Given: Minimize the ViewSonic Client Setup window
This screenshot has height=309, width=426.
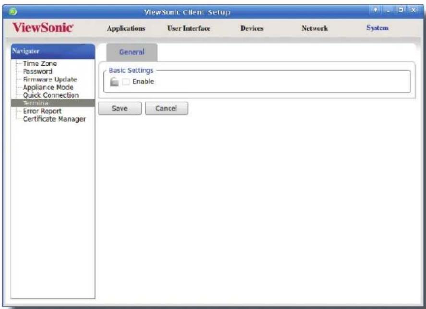Looking at the screenshot, I should point(388,11).
